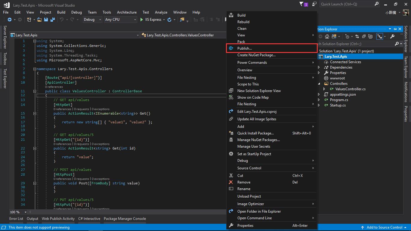The image size is (411, 231).
Task: Select Set as StartUp Project
Action: pos(272,154)
